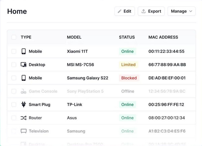Click the phone icon in Xiaomi 11T row
The width and height of the screenshot is (202, 146).
[x=24, y=51]
